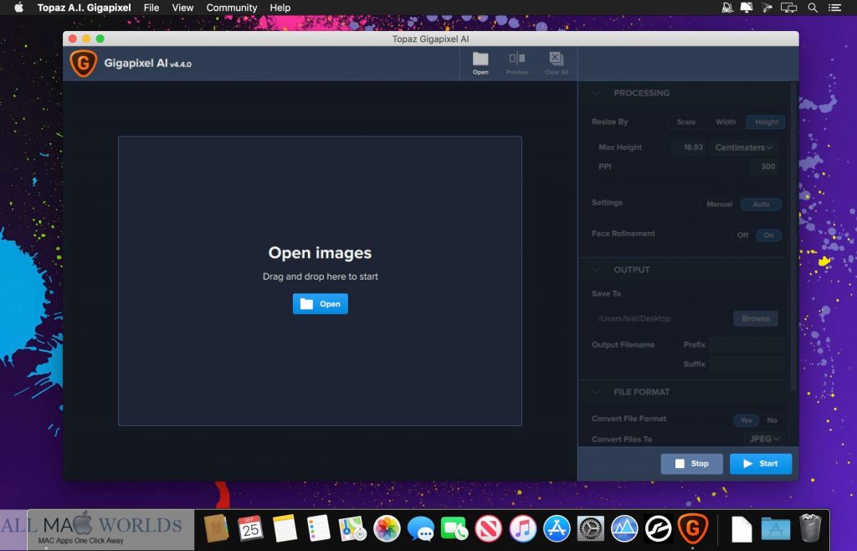Collapse the OUTPUT section chevron

(596, 270)
